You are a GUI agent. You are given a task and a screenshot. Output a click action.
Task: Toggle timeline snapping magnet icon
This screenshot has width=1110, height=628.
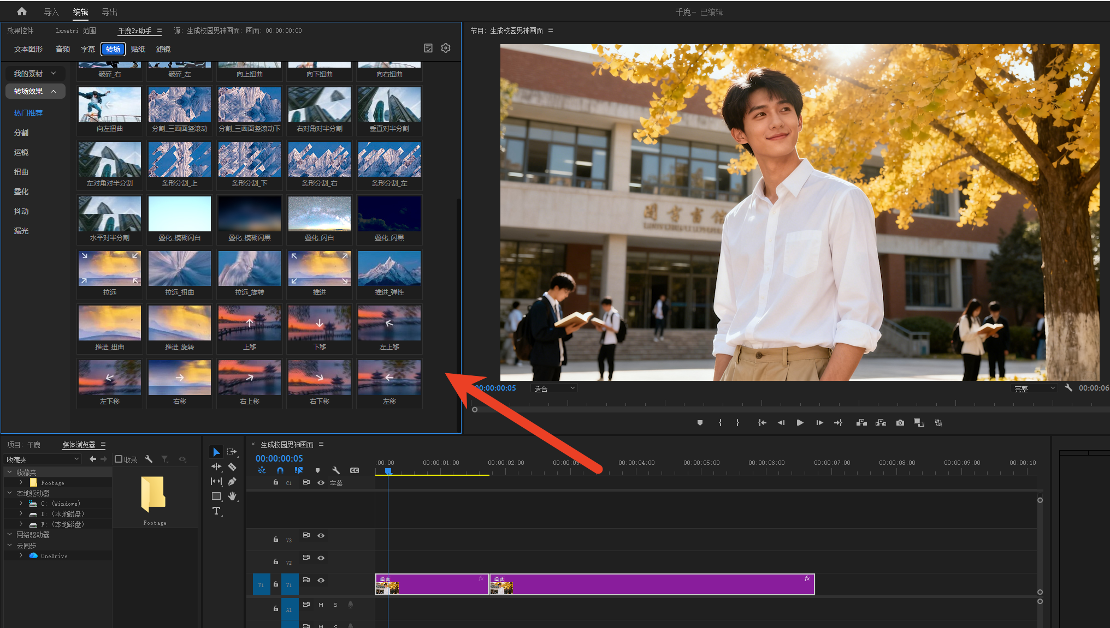click(x=280, y=470)
